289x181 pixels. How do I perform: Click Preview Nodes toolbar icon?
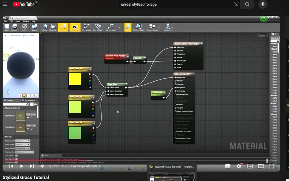coord(152,27)
